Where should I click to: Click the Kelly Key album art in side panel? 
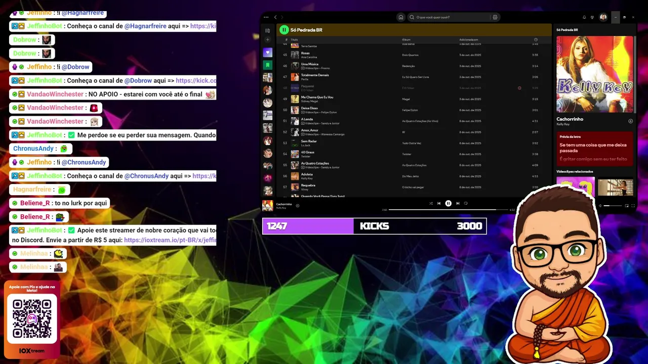point(595,74)
